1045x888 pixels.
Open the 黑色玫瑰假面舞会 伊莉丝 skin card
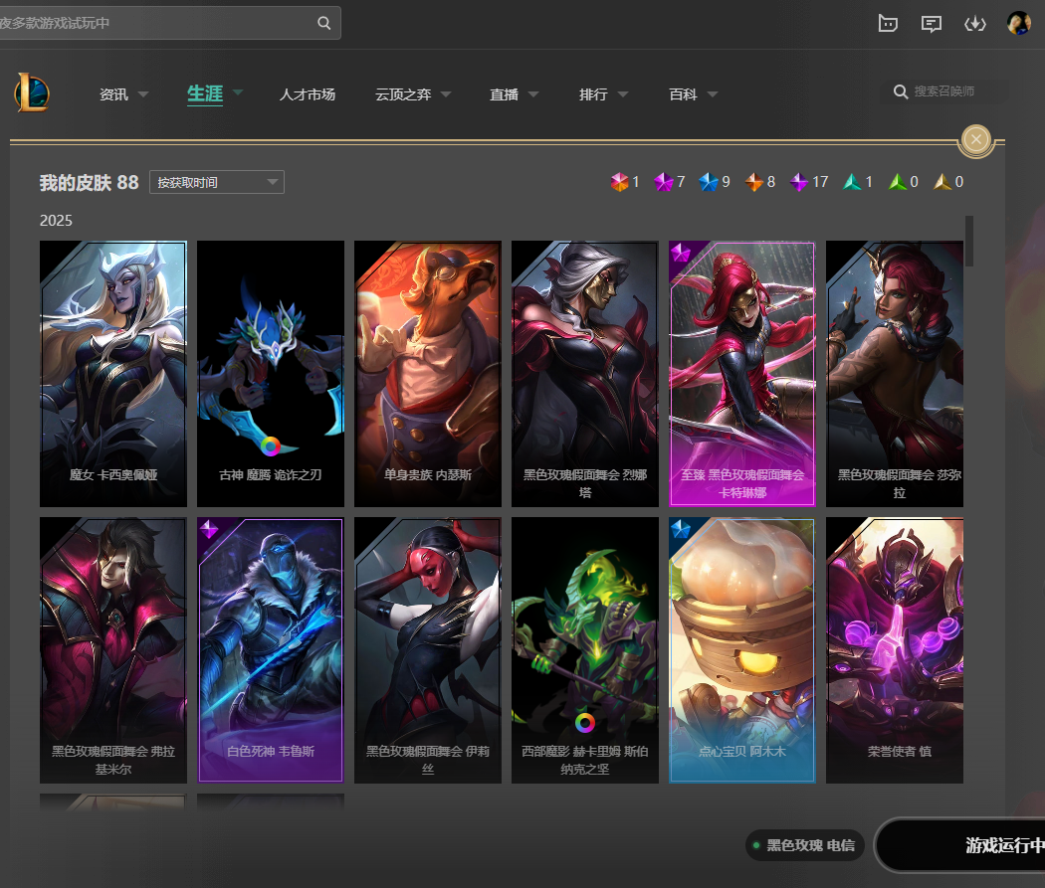(428, 650)
